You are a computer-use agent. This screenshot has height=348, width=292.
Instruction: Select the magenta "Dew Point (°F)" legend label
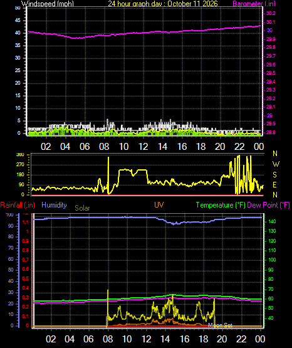tap(268, 205)
